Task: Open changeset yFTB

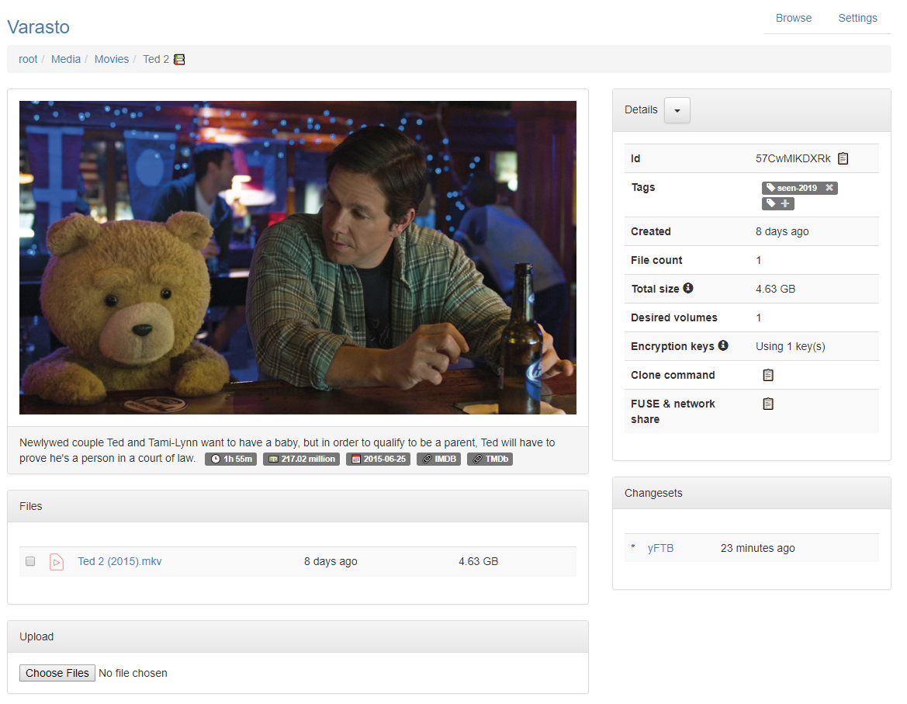Action: [660, 548]
